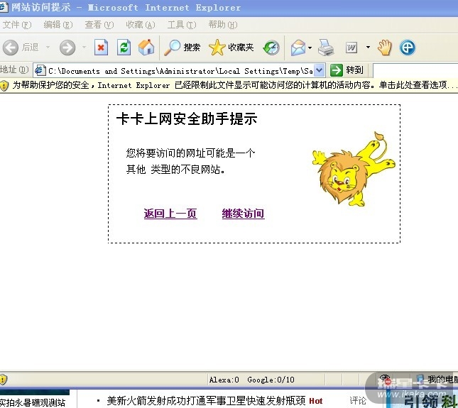Stop page loading with red X icon
458x408 pixels.
[x=101, y=48]
